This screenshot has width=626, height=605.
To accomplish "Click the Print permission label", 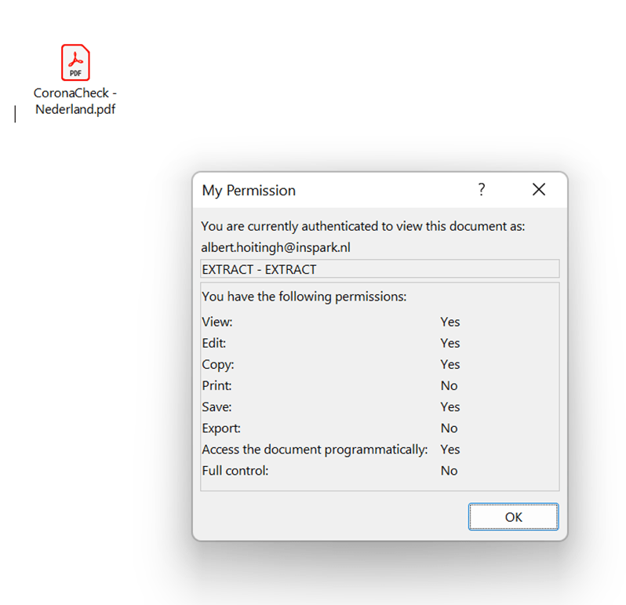I will 217,385.
